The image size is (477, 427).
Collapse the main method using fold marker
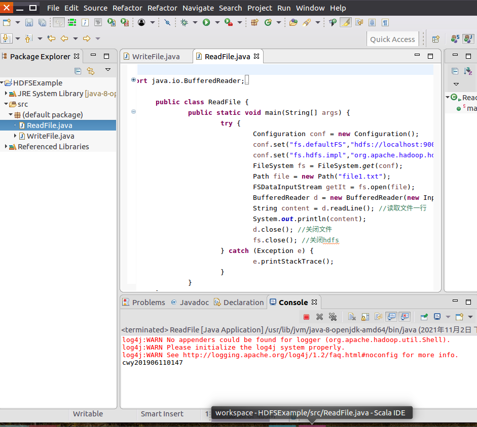point(133,112)
